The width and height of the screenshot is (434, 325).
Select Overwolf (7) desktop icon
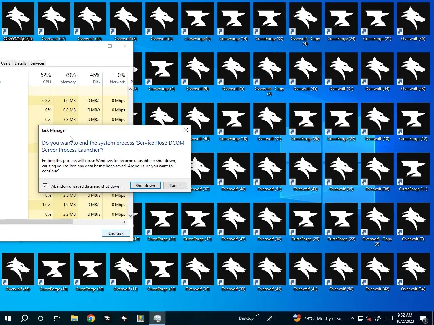pos(413,222)
